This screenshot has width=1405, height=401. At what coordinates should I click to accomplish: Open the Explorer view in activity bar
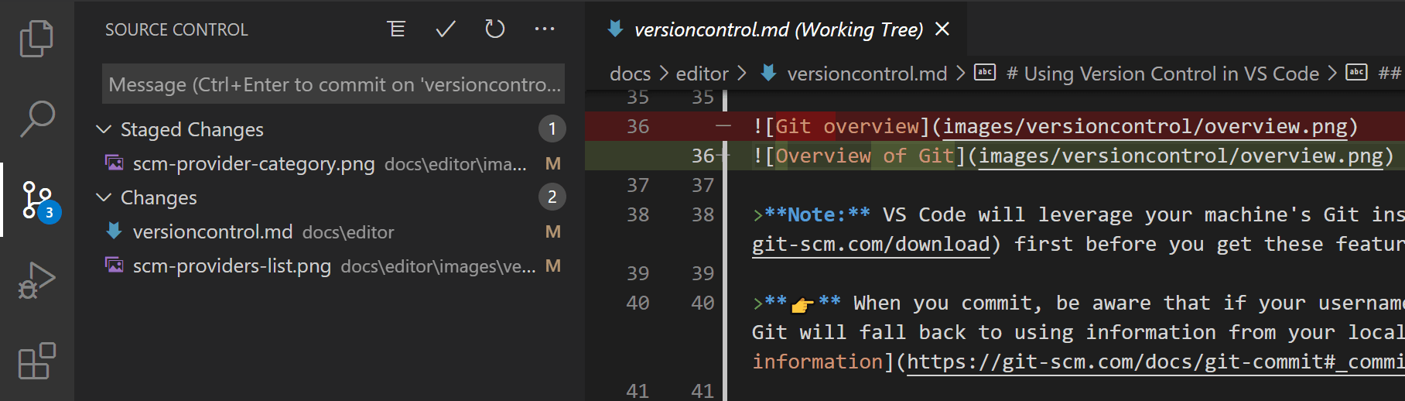click(36, 39)
